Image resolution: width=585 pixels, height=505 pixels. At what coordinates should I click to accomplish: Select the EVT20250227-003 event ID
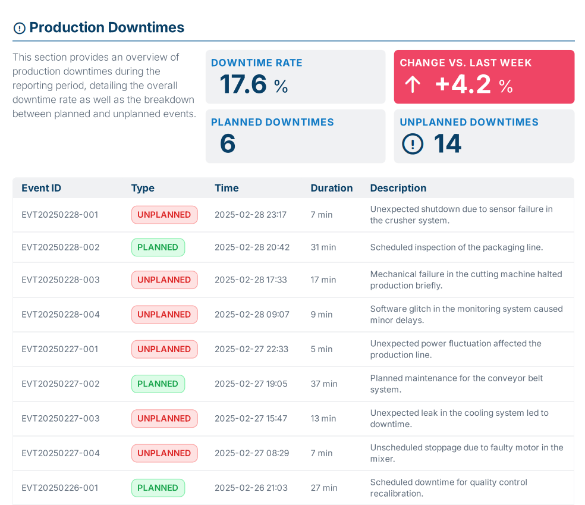61,419
